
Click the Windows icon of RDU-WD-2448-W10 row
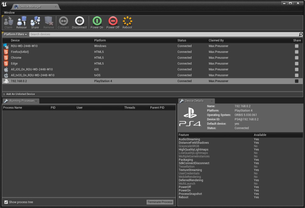tap(6, 46)
